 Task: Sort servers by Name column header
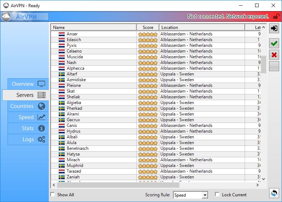[94, 28]
